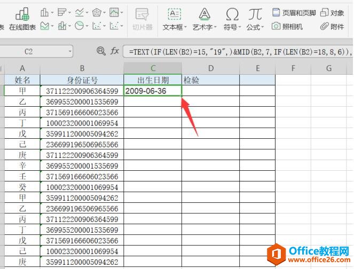Select the empty birth date cell in 癸 row
Screen dimensions: 354x269
coord(153,187)
